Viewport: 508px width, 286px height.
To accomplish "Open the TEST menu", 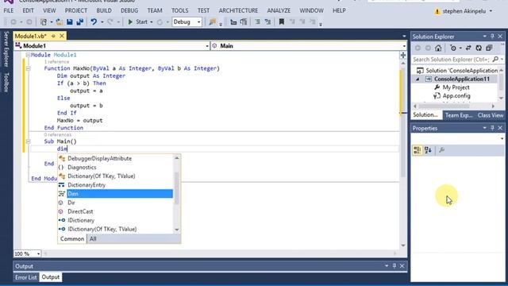I will pyautogui.click(x=203, y=10).
